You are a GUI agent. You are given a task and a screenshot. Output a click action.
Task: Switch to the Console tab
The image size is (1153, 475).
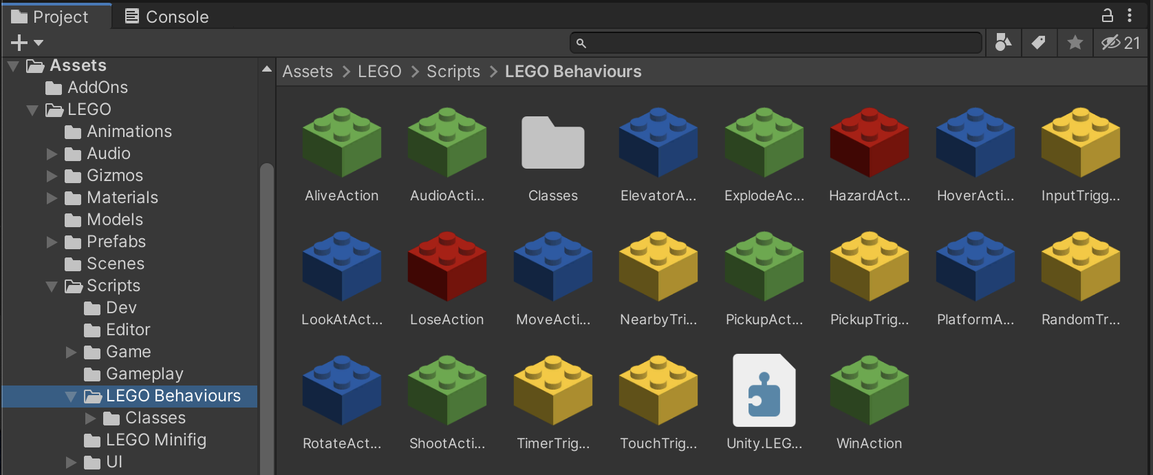tap(167, 17)
